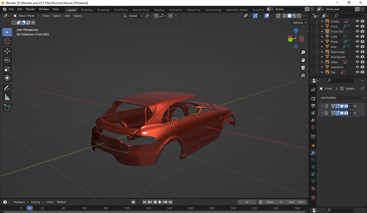
Task: Open the timeline Playback dropdown
Action: (x=21, y=202)
